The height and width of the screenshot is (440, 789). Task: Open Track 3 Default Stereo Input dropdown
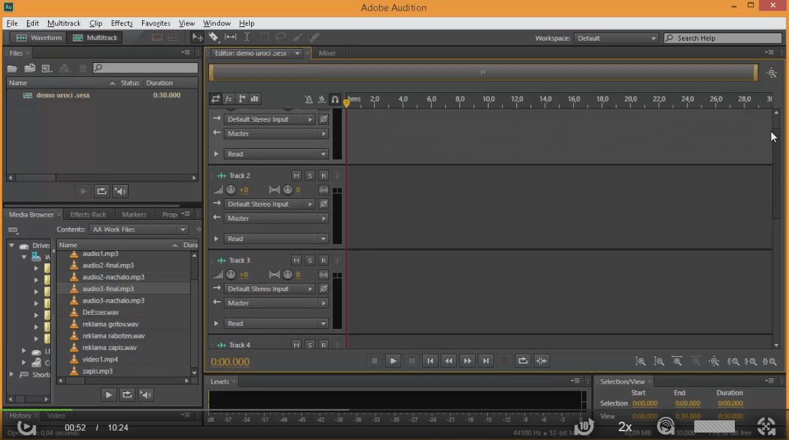[x=270, y=288]
